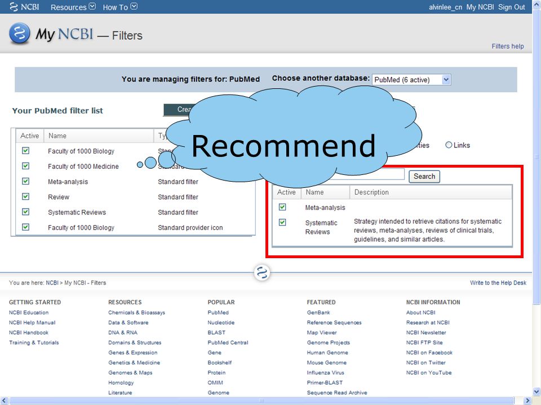Uncheck Faculty of 1000 Biology provider icon filter
Image resolution: width=541 pixels, height=405 pixels.
point(25,227)
